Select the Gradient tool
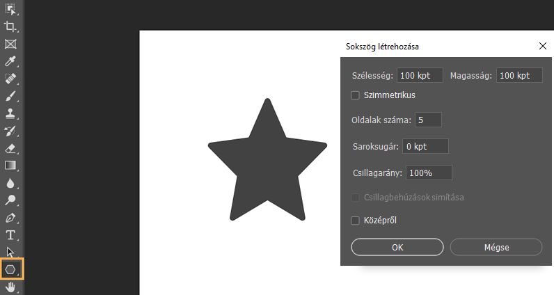 (10, 166)
